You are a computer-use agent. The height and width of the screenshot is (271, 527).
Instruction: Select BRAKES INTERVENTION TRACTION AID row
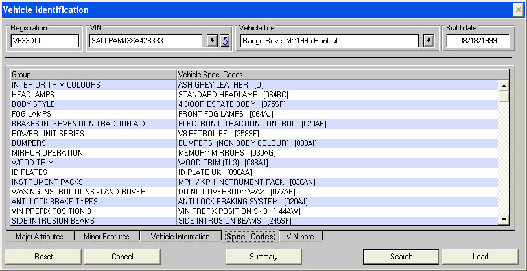pos(255,124)
